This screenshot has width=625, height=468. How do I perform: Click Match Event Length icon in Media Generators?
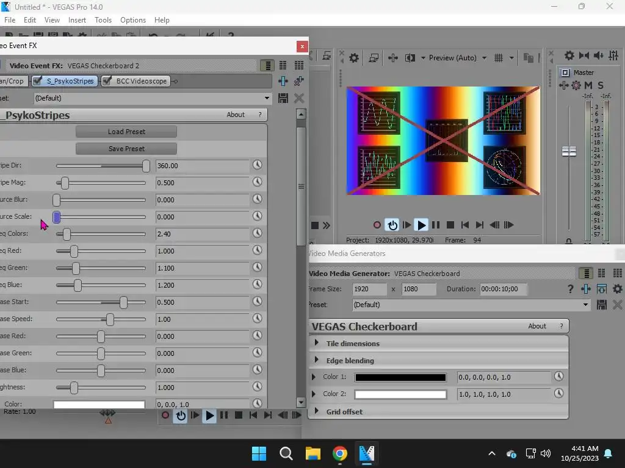[601, 289]
